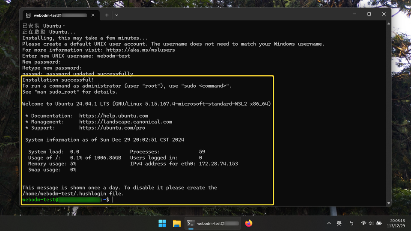Viewport: 411px width, 231px height.
Task: Click the terminal scrollbar down arrow
Action: click(x=389, y=204)
